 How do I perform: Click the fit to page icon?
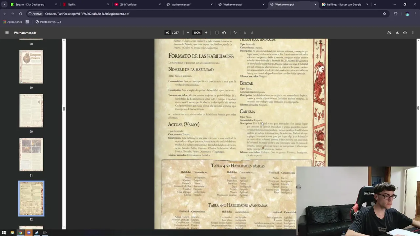coord(217,33)
